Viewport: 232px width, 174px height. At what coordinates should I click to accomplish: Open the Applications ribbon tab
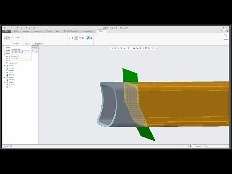click(x=88, y=31)
